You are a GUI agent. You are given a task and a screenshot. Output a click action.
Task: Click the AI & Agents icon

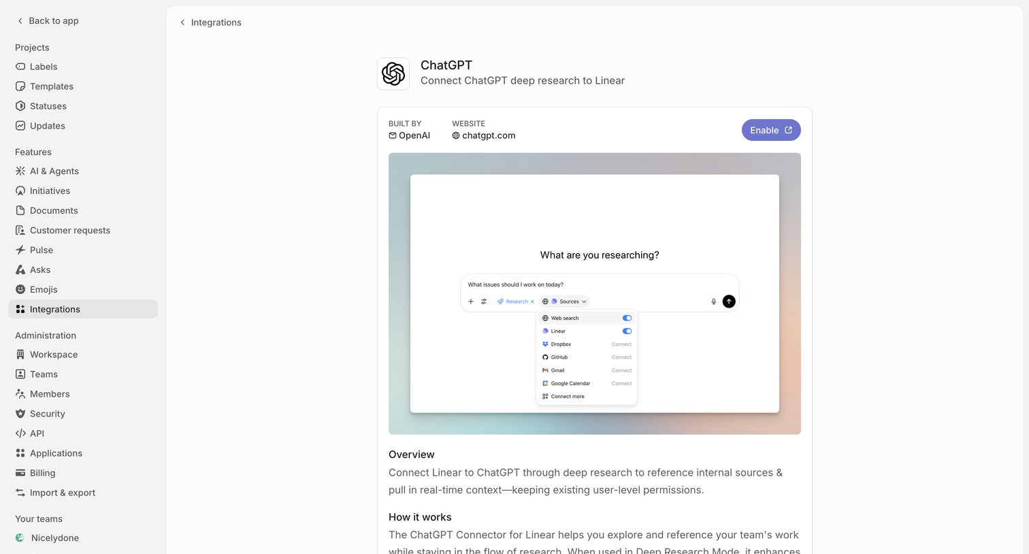[x=20, y=172]
